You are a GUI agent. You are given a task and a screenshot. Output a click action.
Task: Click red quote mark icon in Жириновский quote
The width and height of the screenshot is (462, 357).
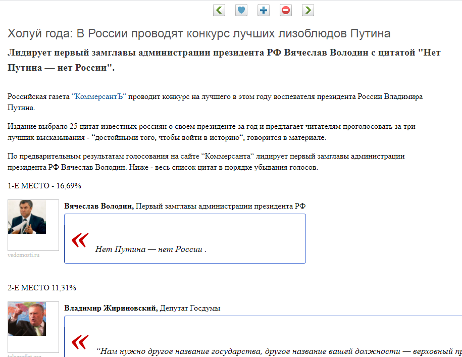pyautogui.click(x=80, y=342)
